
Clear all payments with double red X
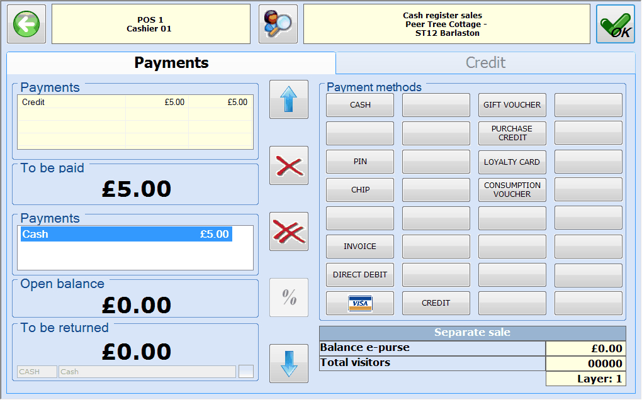(289, 231)
